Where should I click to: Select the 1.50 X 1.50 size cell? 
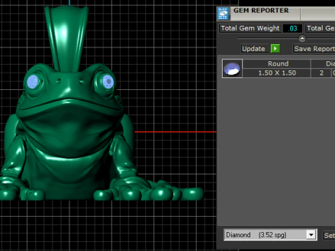click(277, 73)
